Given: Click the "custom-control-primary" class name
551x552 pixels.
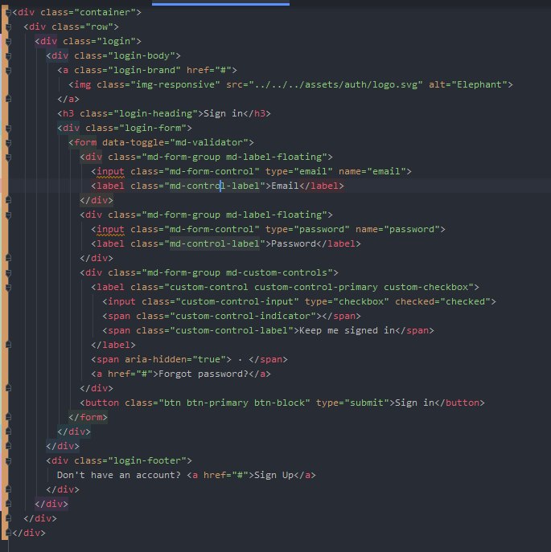Looking at the screenshot, I should pos(316,288).
